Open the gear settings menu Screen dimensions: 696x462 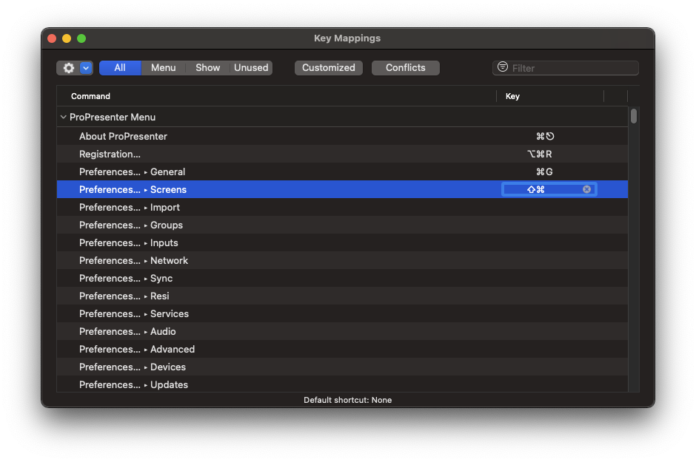click(x=68, y=68)
